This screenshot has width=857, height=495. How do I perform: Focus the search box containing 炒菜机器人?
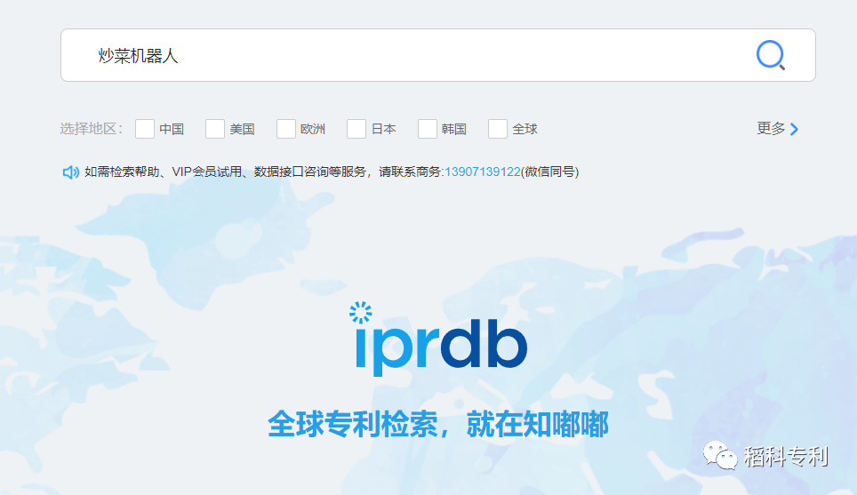[437, 55]
